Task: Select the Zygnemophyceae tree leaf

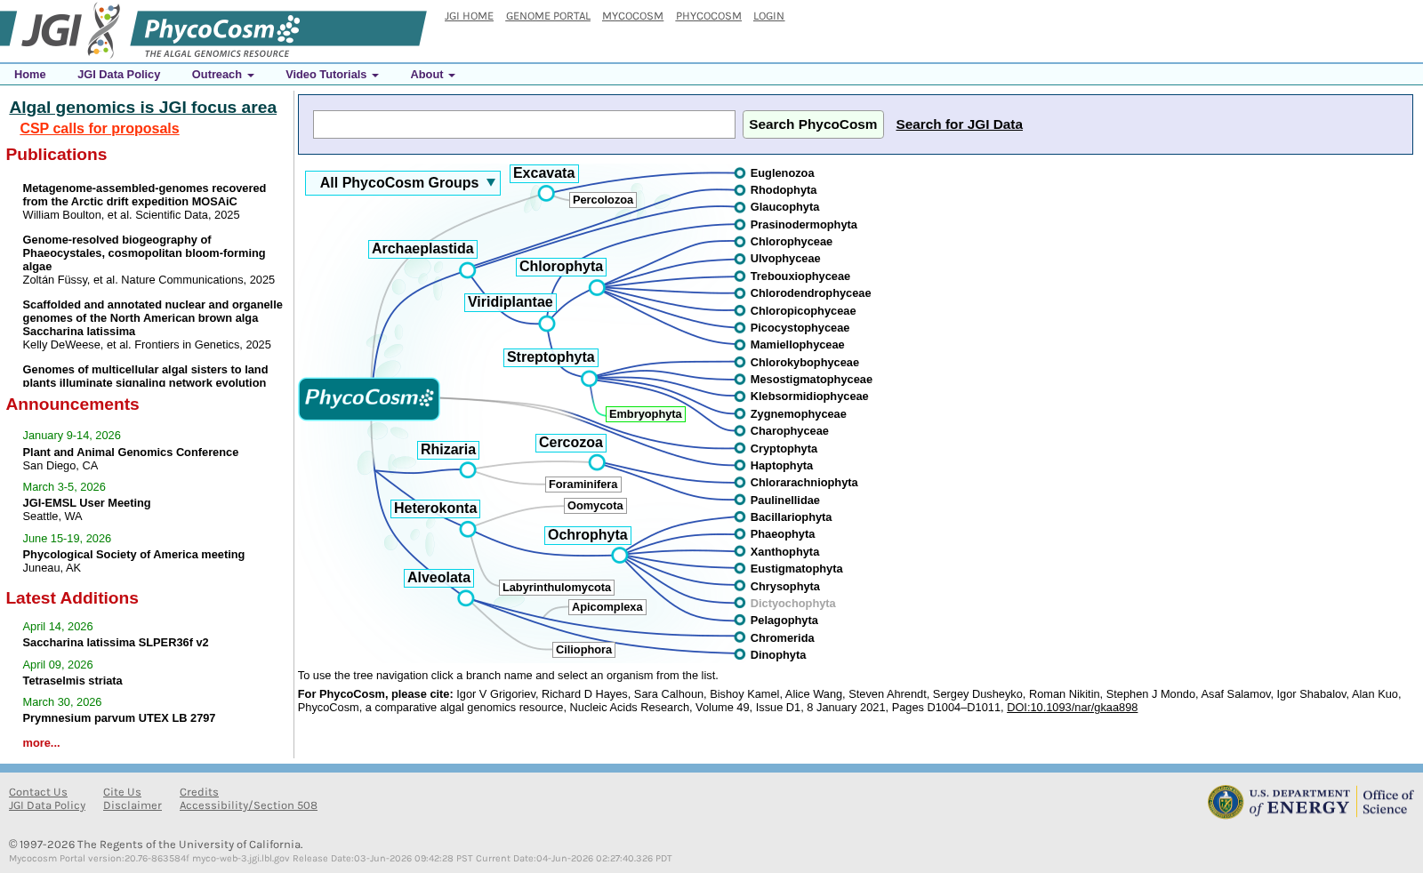Action: 798,414
